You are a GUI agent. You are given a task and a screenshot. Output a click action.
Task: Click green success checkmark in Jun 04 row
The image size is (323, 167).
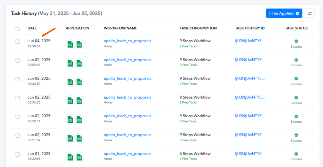pyautogui.click(x=296, y=41)
